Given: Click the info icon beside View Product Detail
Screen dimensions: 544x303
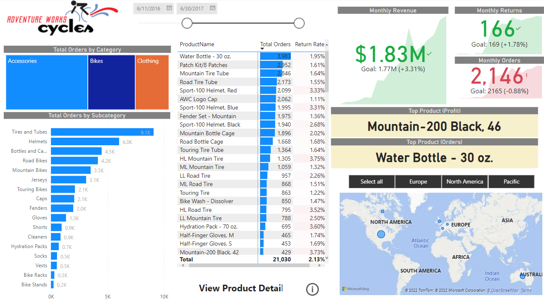Looking at the screenshot, I should click(312, 289).
